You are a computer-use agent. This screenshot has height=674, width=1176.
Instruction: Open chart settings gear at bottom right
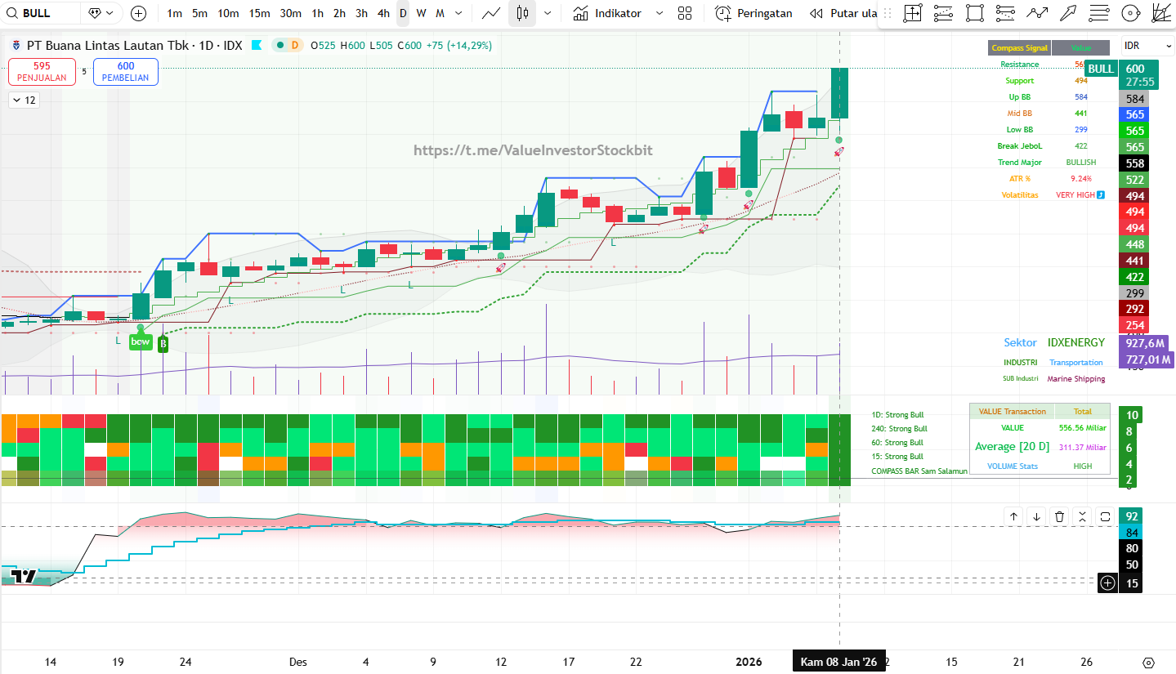click(1148, 662)
